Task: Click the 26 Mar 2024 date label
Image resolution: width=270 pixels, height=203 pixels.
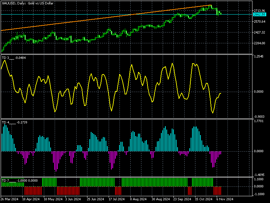Action: click(9, 199)
